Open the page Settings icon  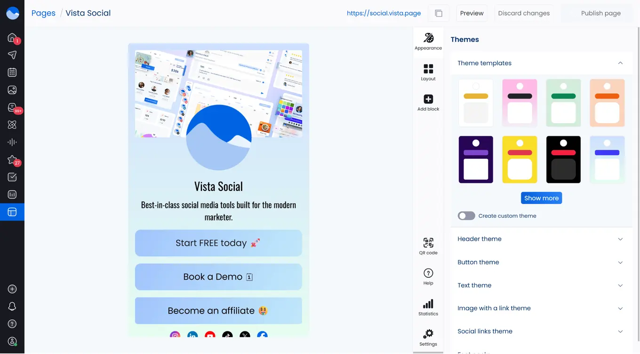[x=428, y=334]
